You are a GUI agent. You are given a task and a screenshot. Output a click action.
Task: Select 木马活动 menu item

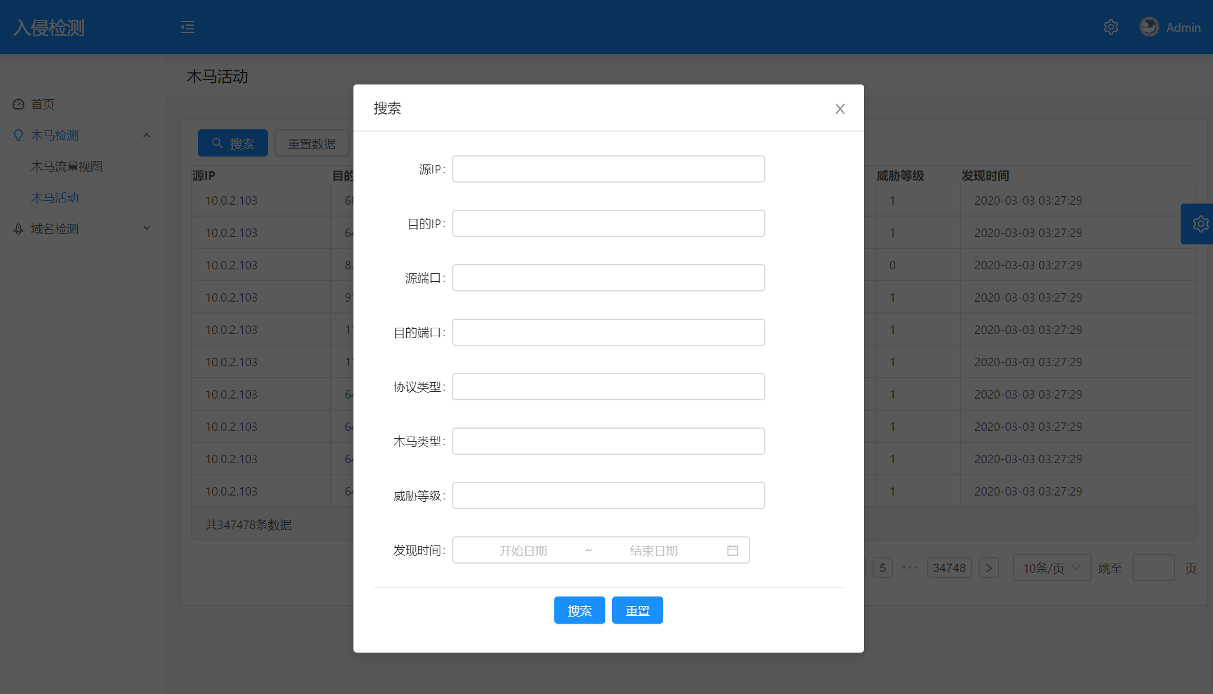(55, 198)
